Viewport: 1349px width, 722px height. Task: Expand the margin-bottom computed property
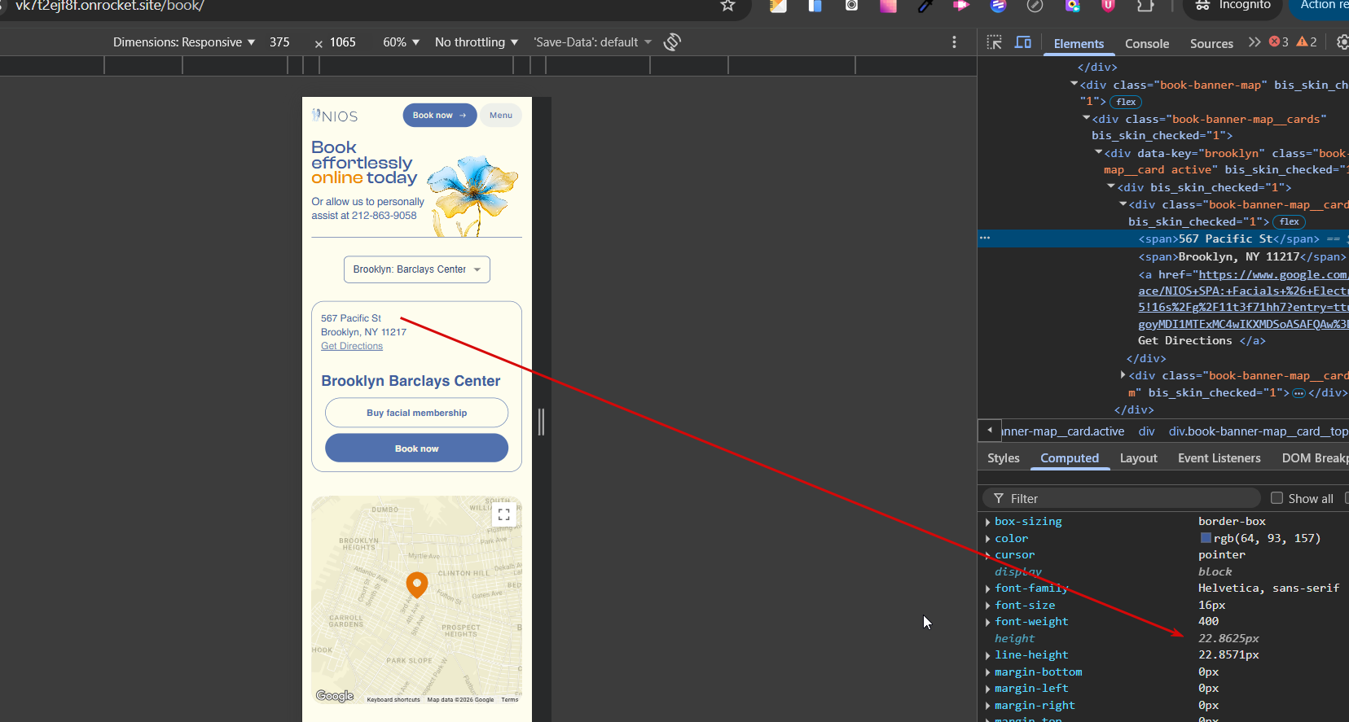pos(988,672)
